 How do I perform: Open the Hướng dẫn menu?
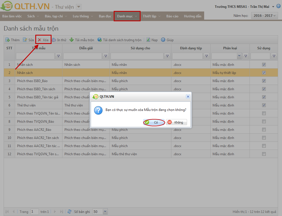193,16
